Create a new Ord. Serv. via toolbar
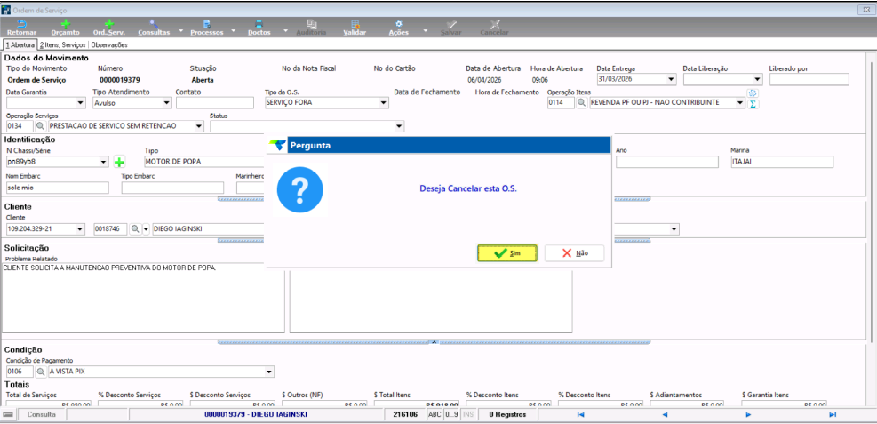This screenshot has height=424, width=877. pos(109,28)
